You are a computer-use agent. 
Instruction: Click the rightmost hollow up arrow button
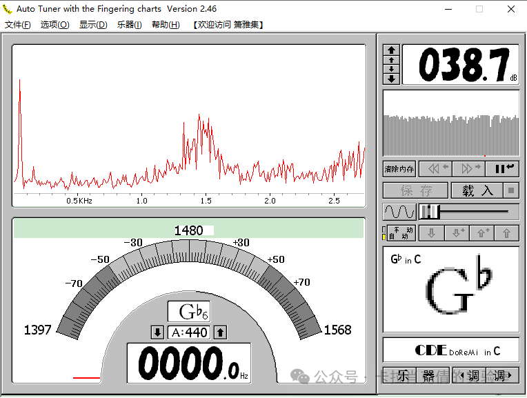click(x=506, y=233)
